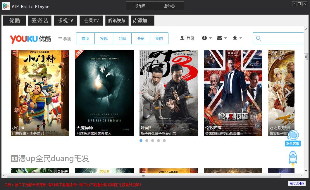Open the watch history clock icon
This screenshot has width=310, height=190.
click(x=204, y=38)
